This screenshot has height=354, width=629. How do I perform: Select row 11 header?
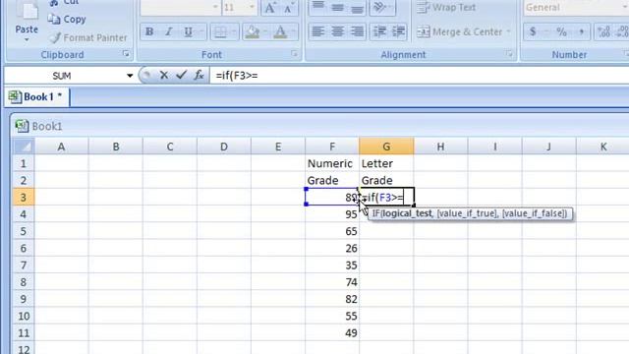(24, 332)
